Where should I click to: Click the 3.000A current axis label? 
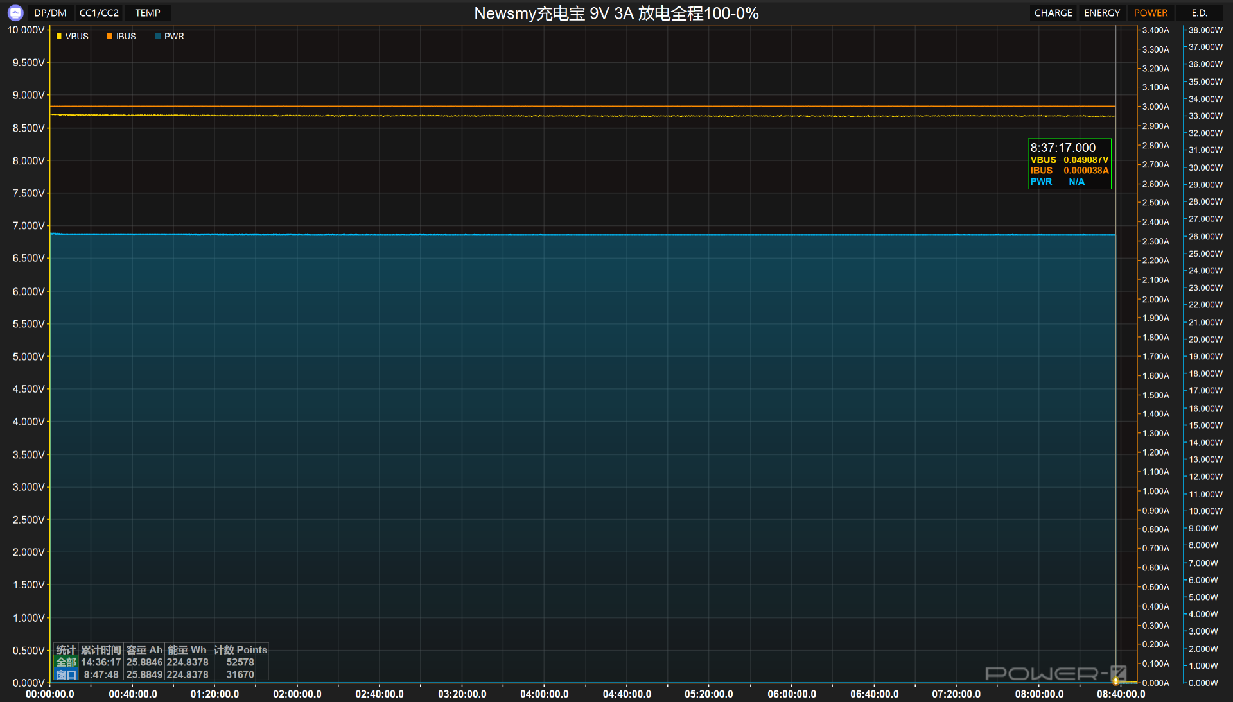pos(1156,107)
